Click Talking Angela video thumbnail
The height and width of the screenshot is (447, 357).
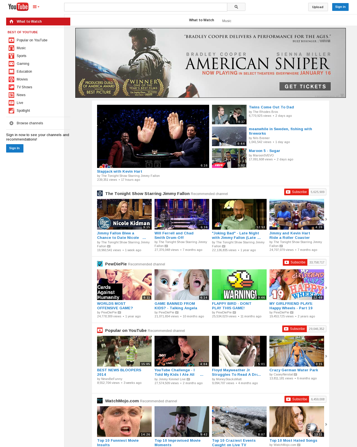pyautogui.click(x=182, y=285)
